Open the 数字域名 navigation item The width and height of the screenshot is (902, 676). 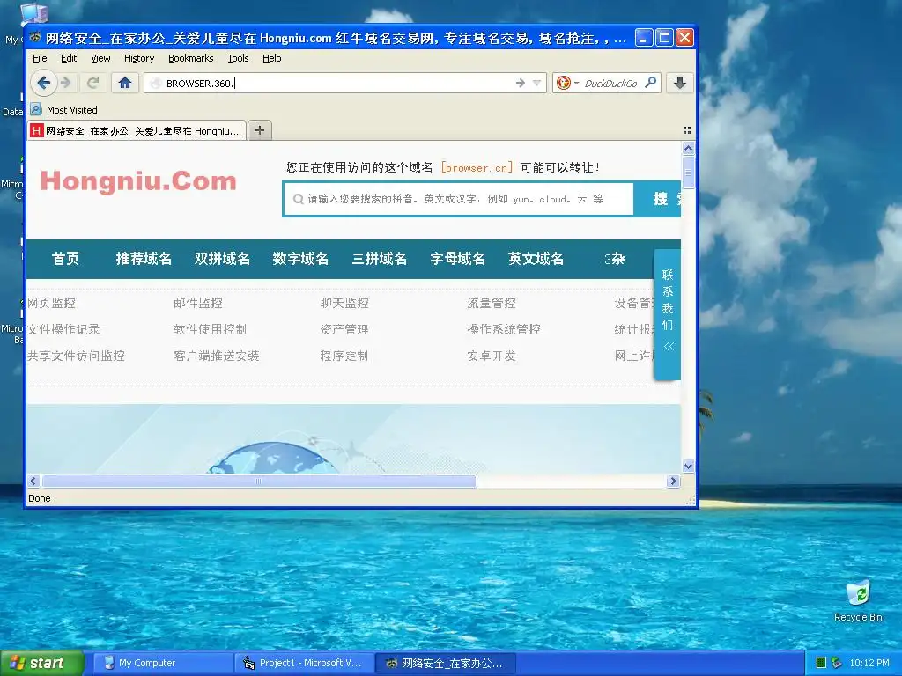coord(300,259)
